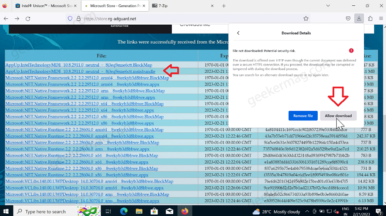Close the 7-Zip tab
Screen dimensions: 386x216
point(212,6)
